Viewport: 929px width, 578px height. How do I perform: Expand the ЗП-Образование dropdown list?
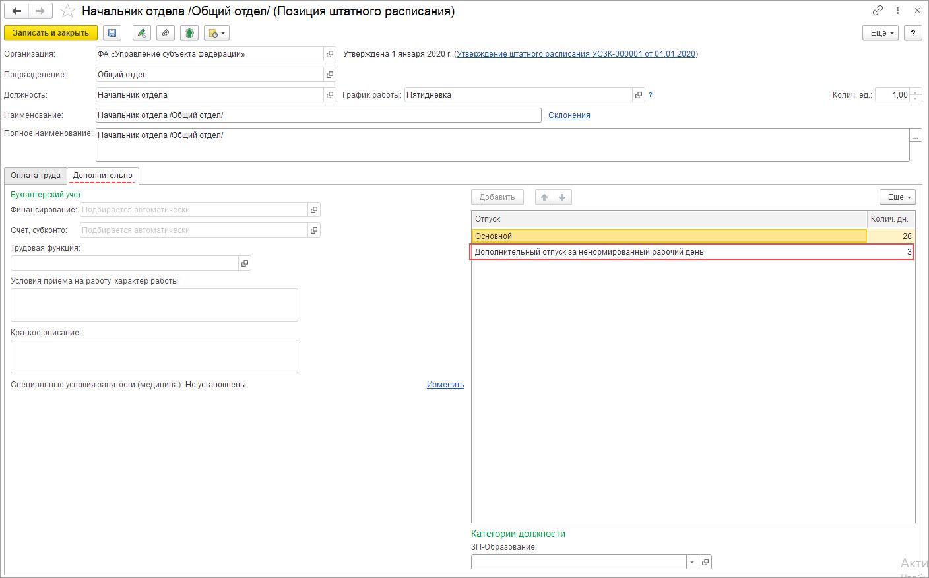pos(692,562)
